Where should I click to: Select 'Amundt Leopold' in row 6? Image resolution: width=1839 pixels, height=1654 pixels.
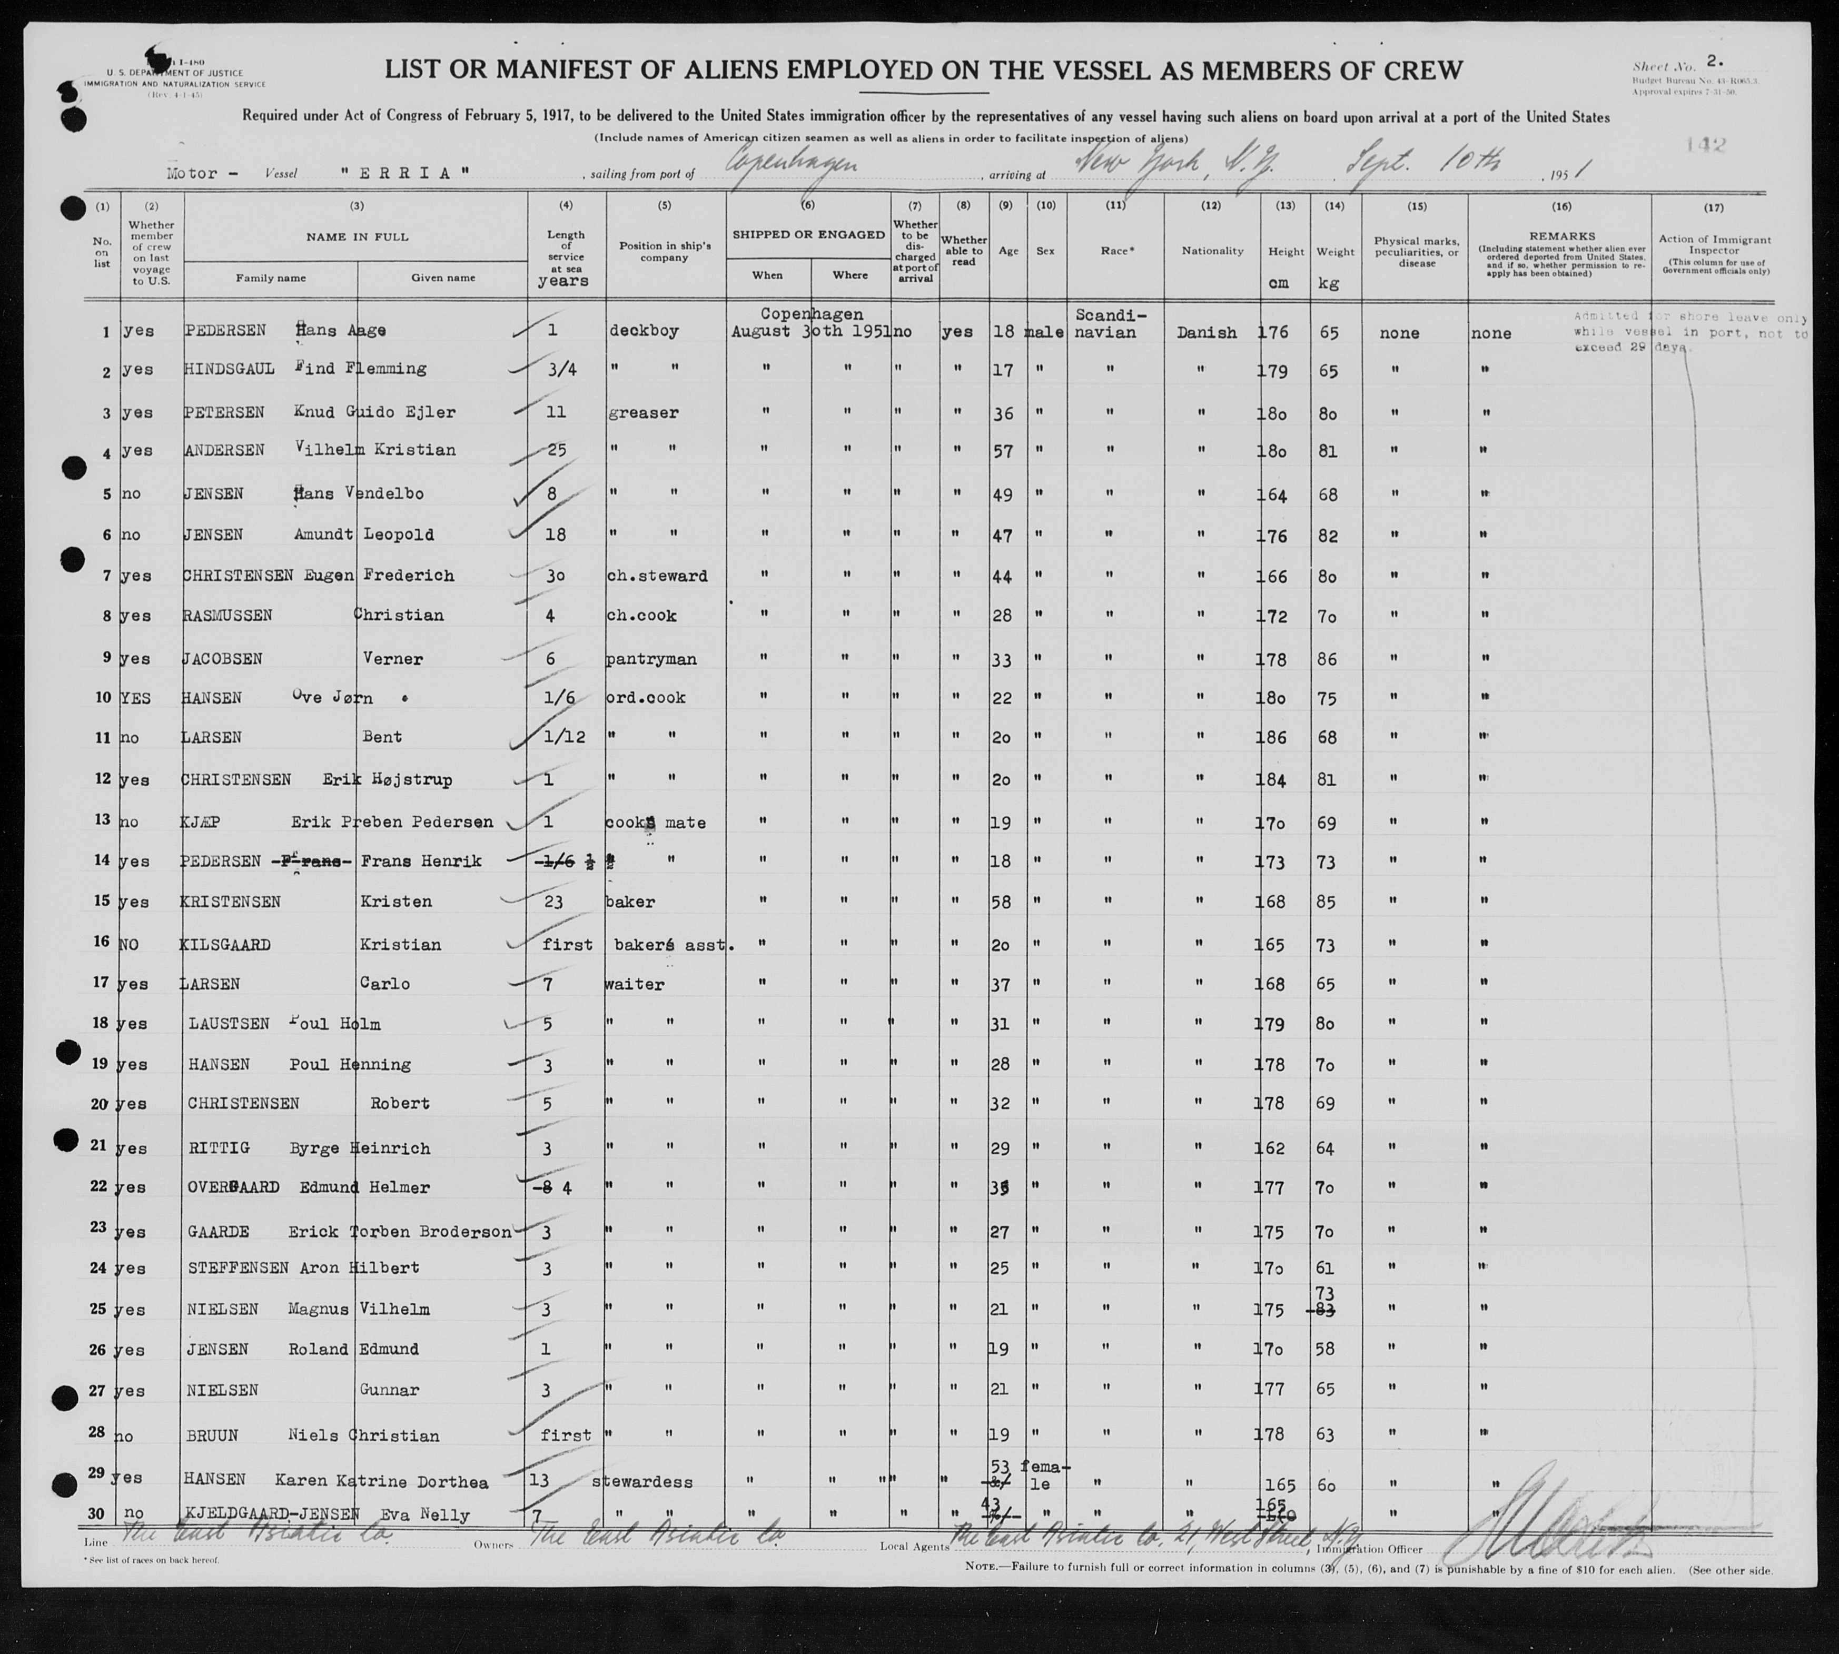363,534
